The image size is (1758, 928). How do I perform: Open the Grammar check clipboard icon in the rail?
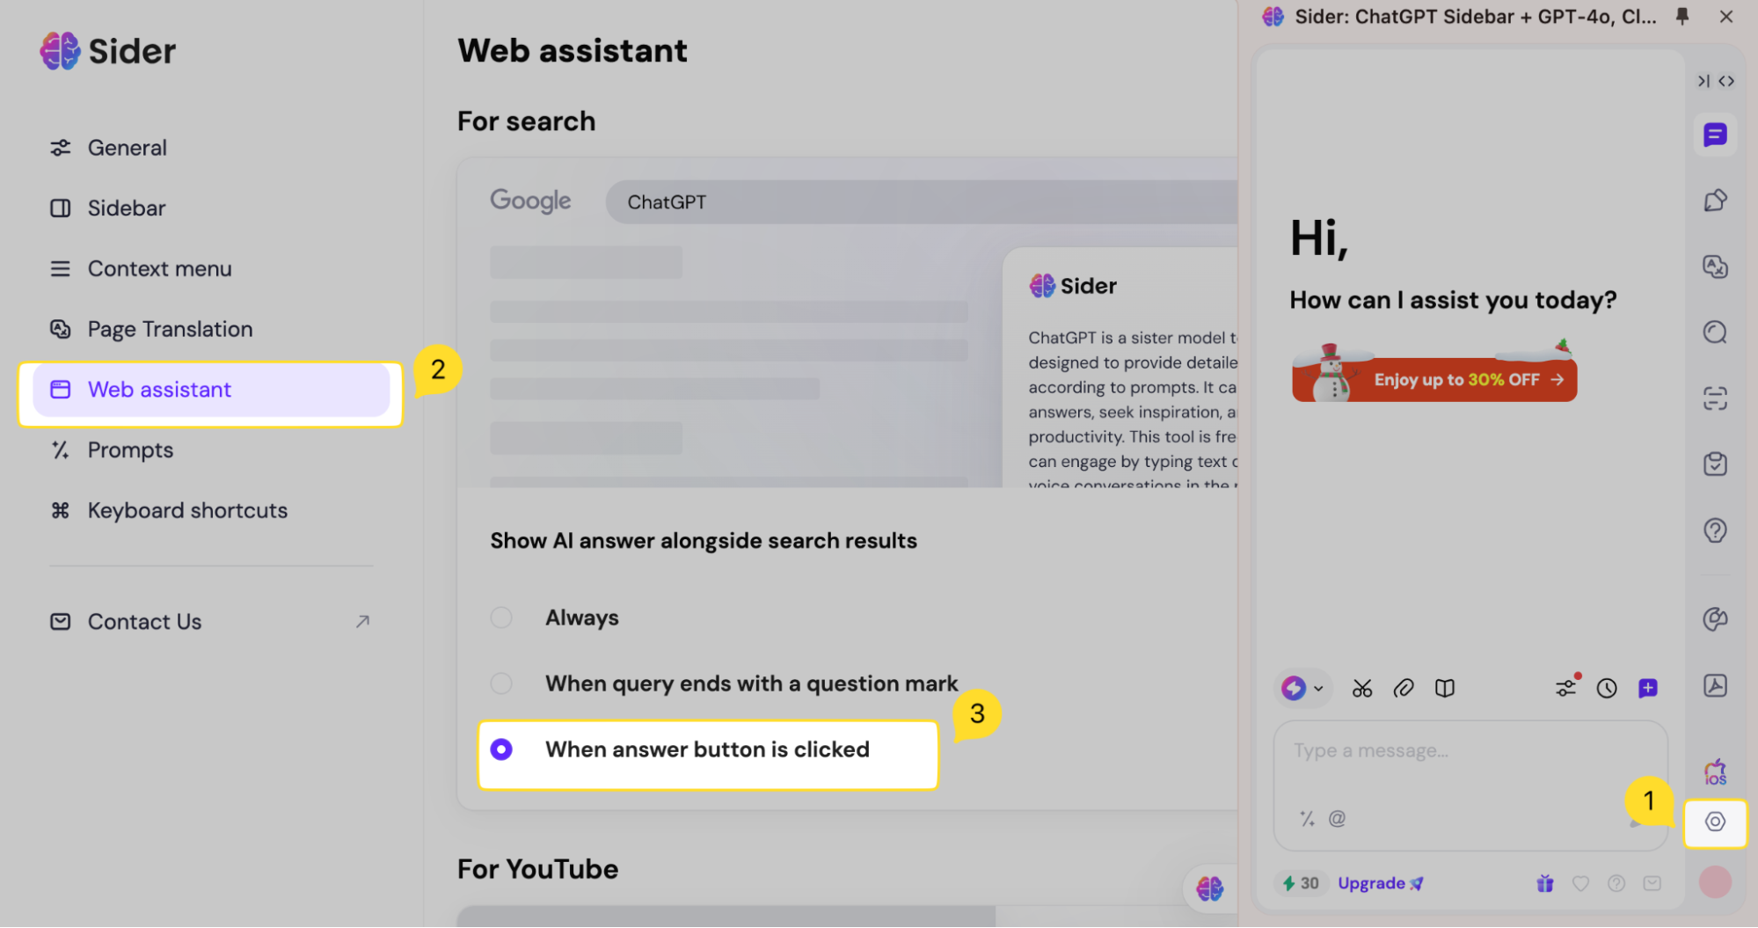(1715, 464)
